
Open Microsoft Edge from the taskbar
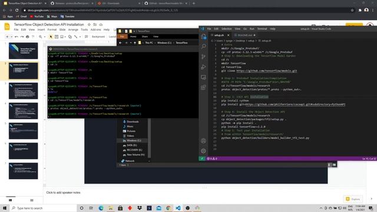[x=101, y=208]
